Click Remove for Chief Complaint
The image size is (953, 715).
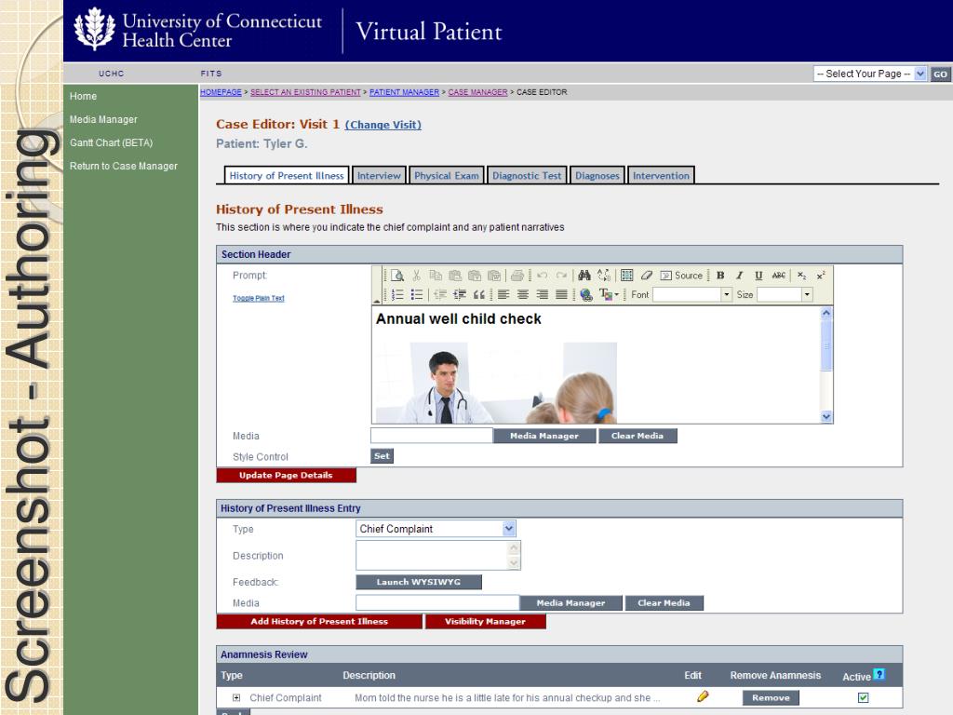click(x=771, y=697)
